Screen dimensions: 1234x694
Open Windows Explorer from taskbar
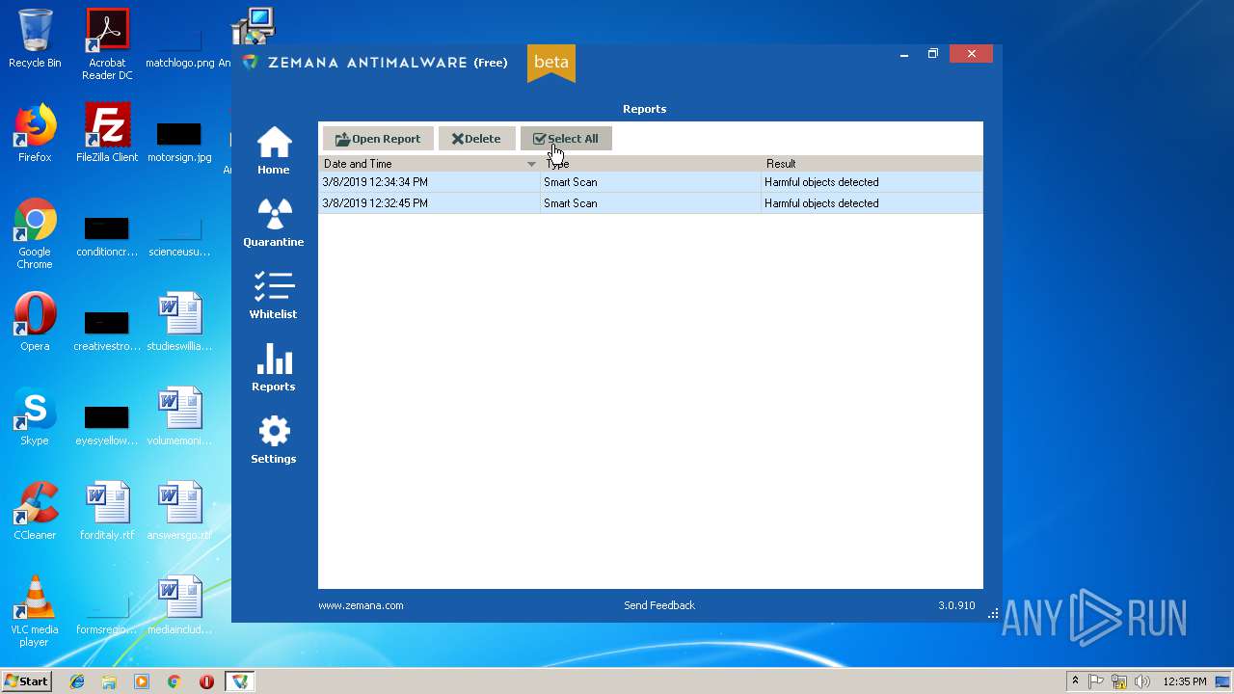tap(109, 681)
